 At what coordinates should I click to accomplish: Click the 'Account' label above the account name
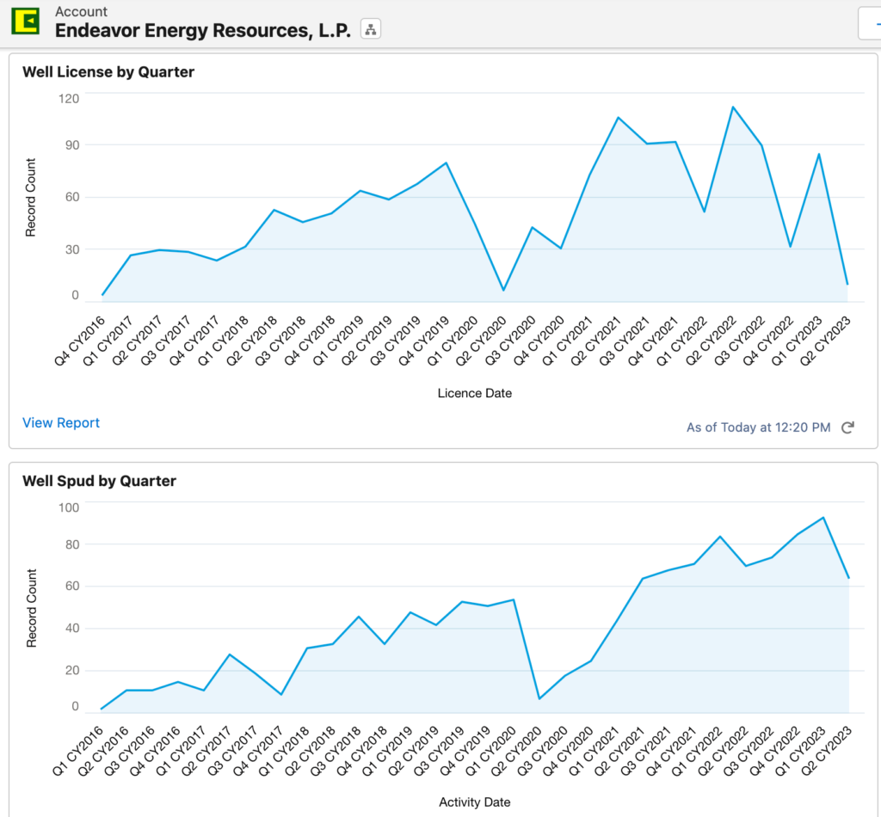pyautogui.click(x=81, y=11)
